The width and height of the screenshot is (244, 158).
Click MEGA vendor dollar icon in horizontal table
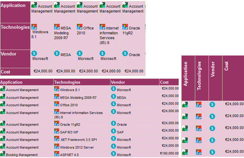click(56, 54)
